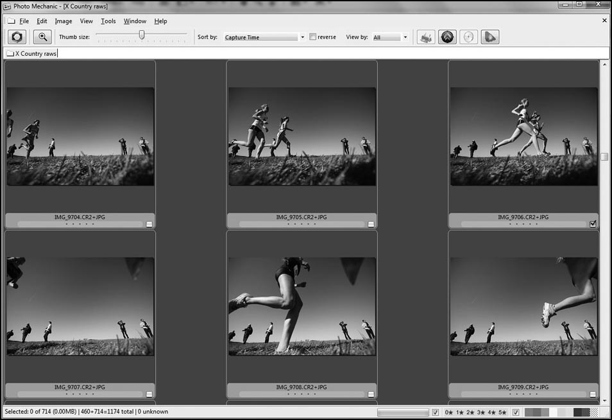
Task: Filter by 0 star rating
Action: 449,412
